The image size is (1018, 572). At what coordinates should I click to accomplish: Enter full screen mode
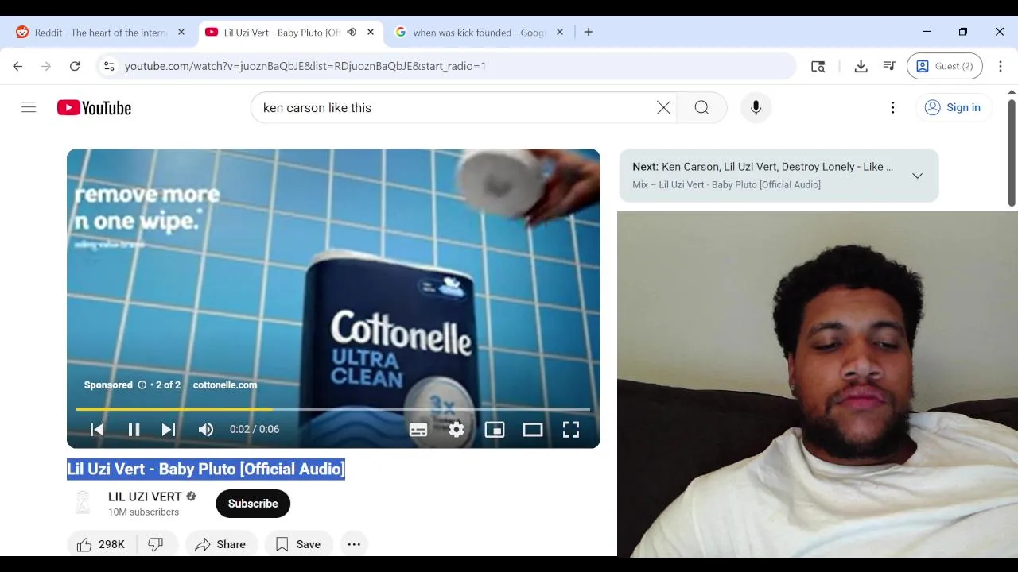pyautogui.click(x=571, y=430)
